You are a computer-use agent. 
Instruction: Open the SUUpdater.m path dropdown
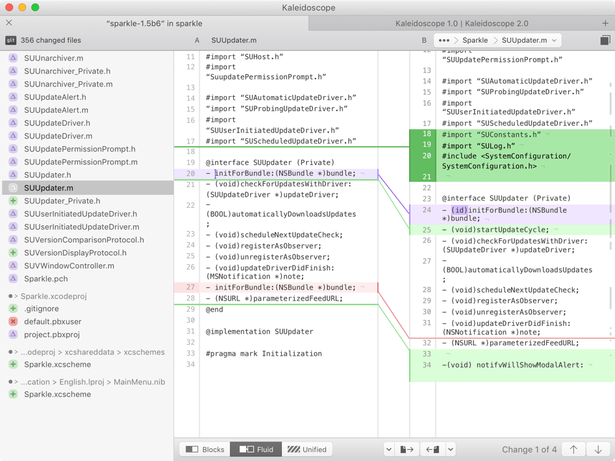point(554,40)
